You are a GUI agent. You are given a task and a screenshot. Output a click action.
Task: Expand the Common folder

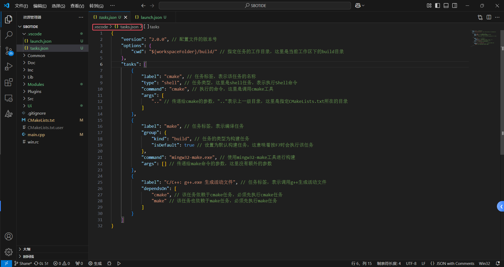(x=52, y=55)
